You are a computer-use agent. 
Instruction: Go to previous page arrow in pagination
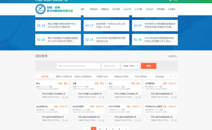(87, 129)
